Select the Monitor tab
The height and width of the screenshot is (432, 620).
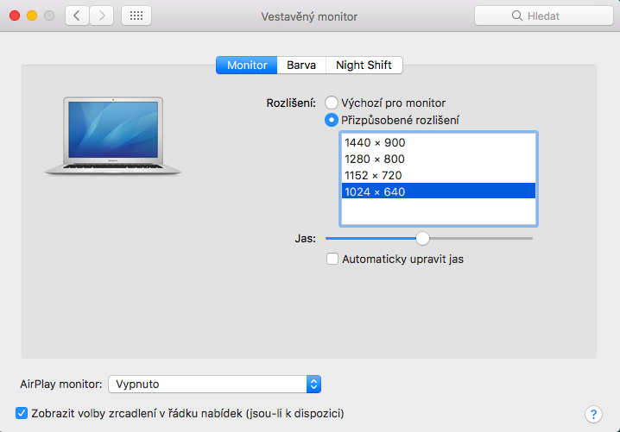(x=247, y=65)
